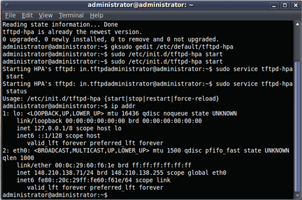Click the line 'Reading state information... Done'
This screenshot has height=200, width=302.
pos(60,25)
